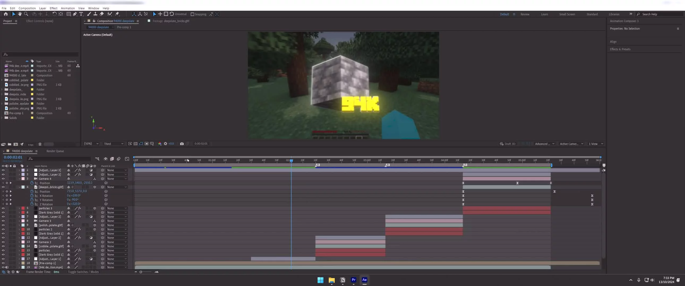Take a snapshot with camera icon

(x=182, y=144)
